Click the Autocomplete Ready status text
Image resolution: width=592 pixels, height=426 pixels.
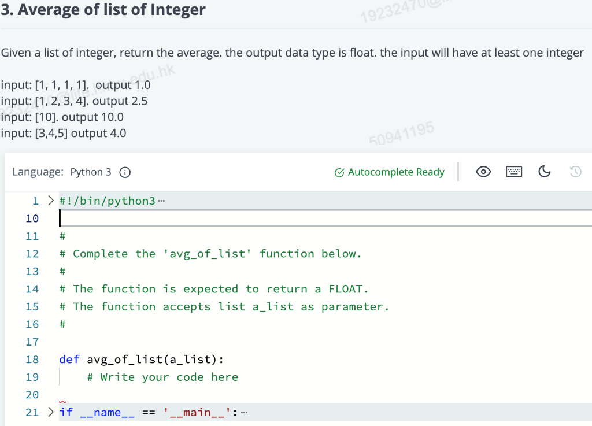[395, 172]
